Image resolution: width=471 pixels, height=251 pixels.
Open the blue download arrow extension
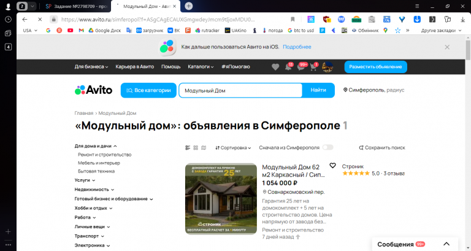tap(417, 20)
